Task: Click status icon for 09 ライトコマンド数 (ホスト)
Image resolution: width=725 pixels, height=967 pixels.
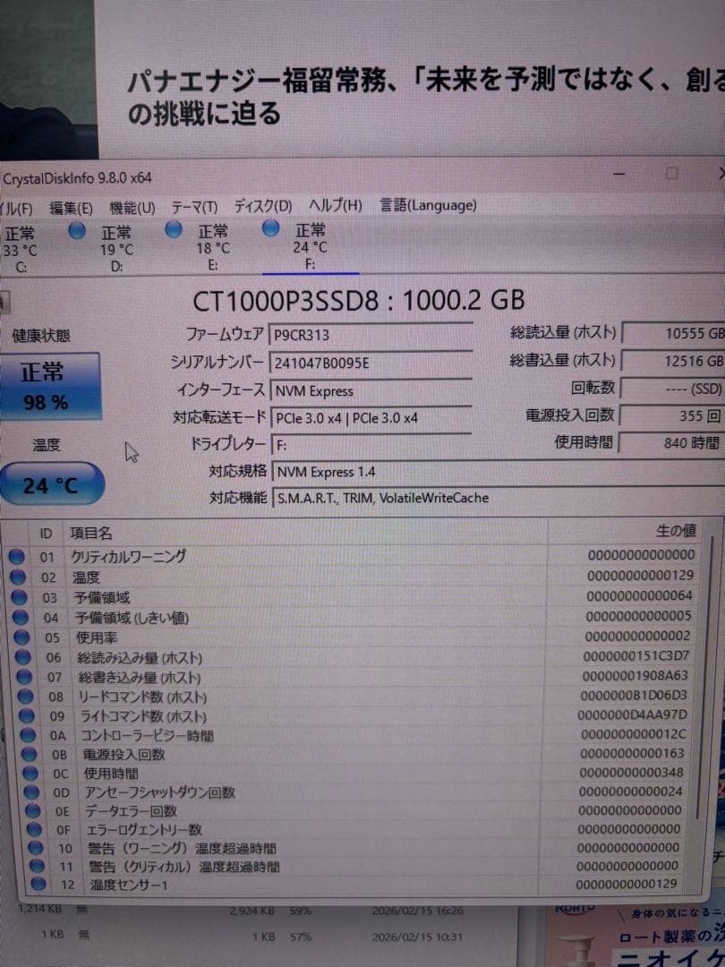Action: click(27, 716)
